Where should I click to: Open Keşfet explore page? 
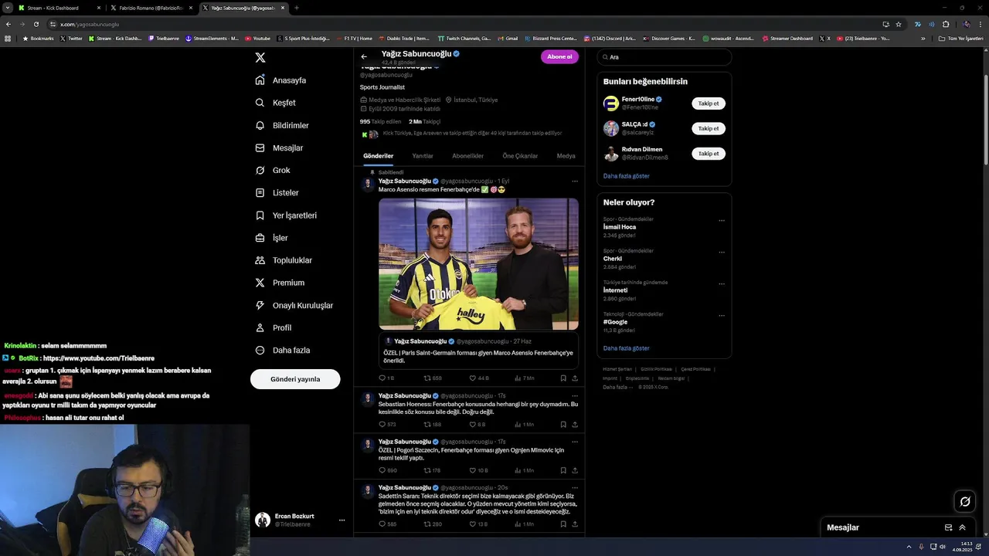[x=276, y=103]
